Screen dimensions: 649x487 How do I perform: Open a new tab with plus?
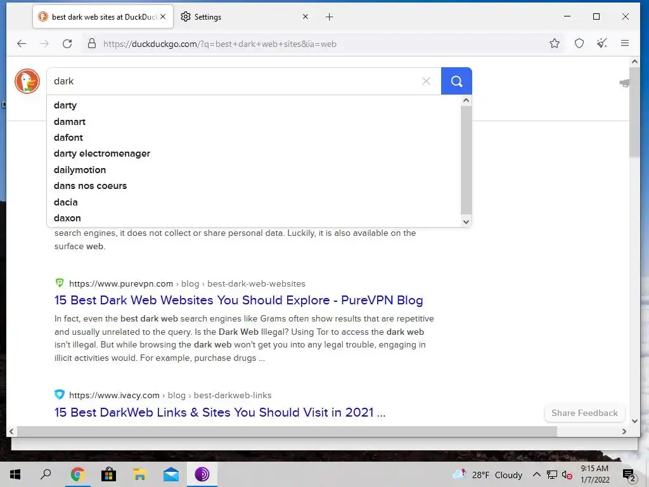[329, 17]
